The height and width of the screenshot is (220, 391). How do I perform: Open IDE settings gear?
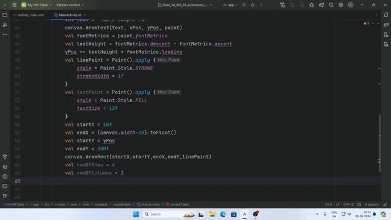click(x=341, y=5)
